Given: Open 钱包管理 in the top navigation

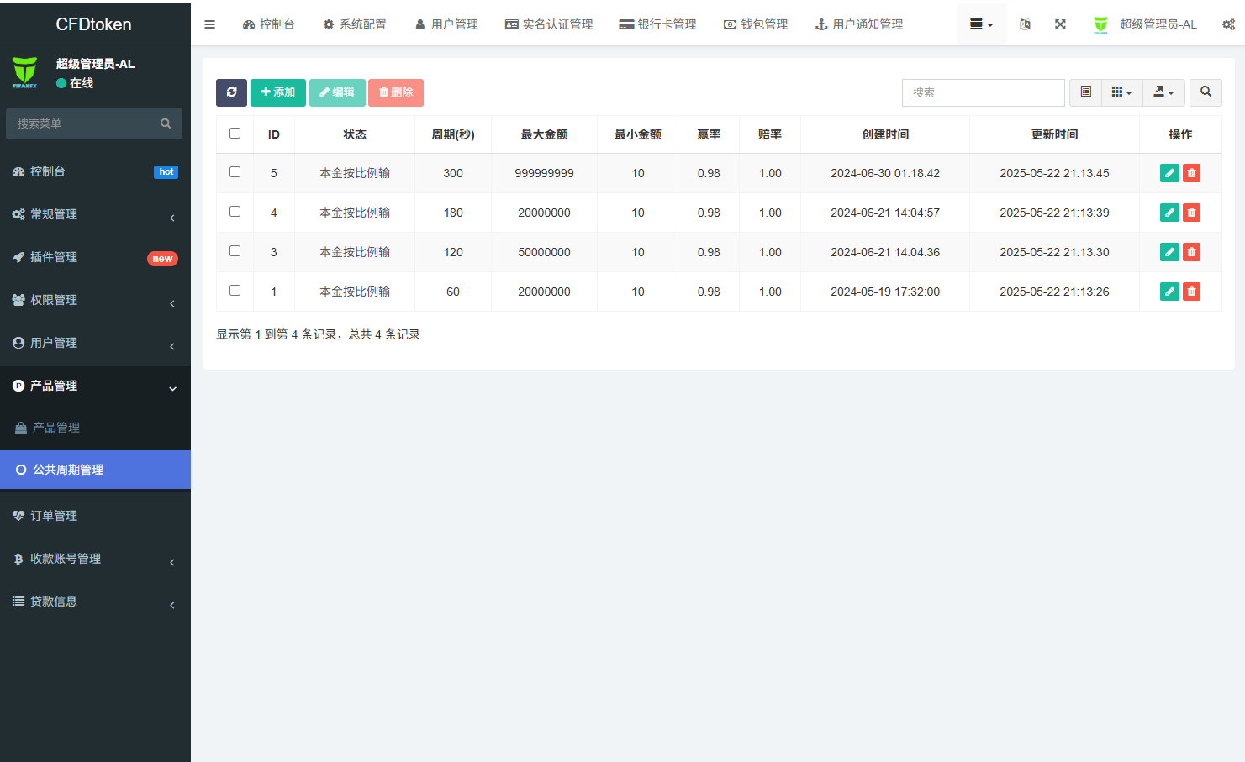Looking at the screenshot, I should coord(755,24).
